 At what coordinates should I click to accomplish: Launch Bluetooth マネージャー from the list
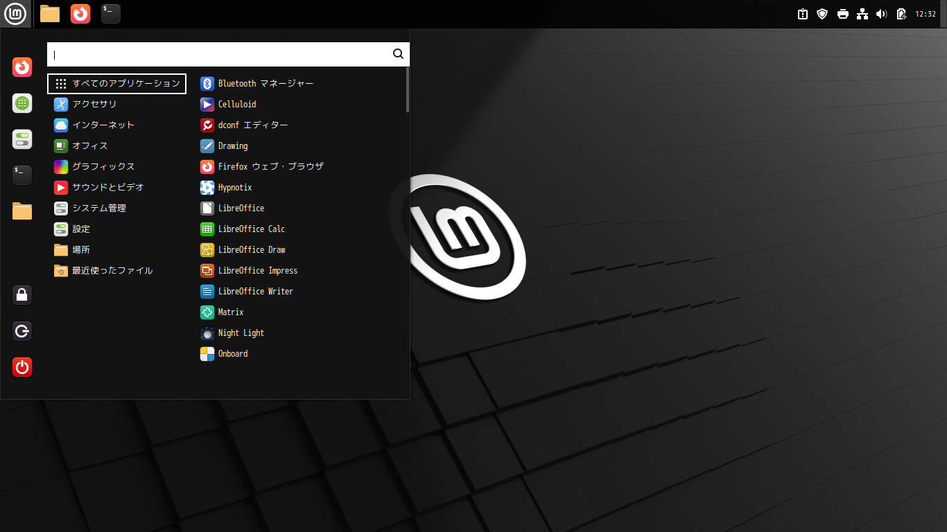point(299,83)
